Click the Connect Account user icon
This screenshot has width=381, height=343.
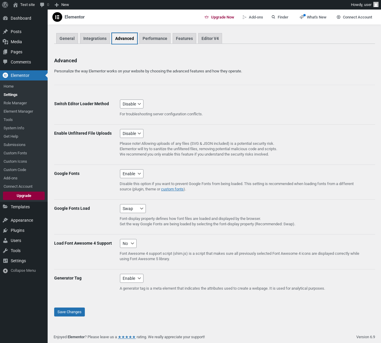click(338, 17)
